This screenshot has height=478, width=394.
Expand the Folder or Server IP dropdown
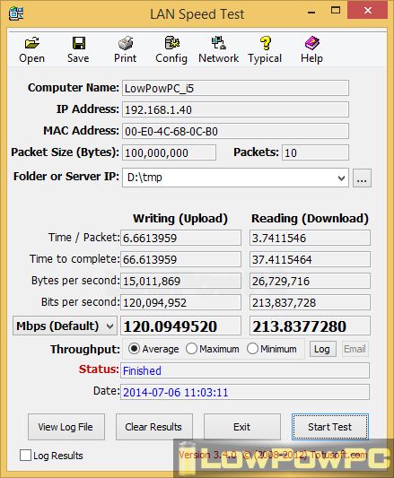[341, 178]
